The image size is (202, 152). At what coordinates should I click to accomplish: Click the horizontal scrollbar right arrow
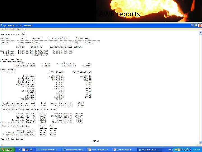click(x=198, y=145)
